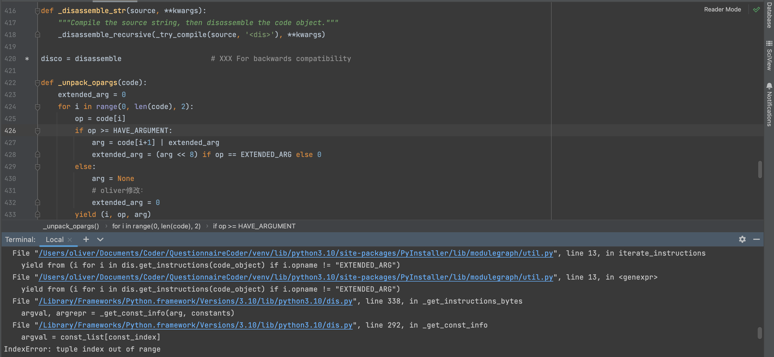The width and height of the screenshot is (774, 357).
Task: Click the change marker beside line 420
Action: coord(27,59)
